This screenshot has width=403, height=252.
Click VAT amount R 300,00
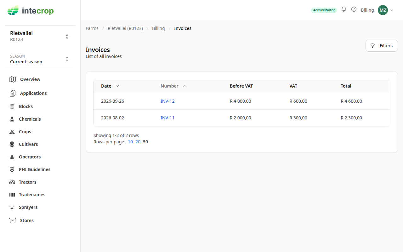tap(298, 118)
